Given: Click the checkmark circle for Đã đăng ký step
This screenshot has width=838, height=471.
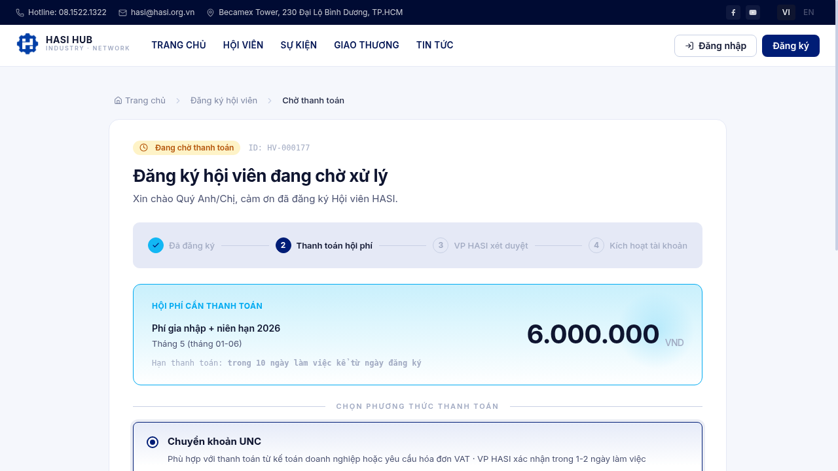Looking at the screenshot, I should (156, 245).
